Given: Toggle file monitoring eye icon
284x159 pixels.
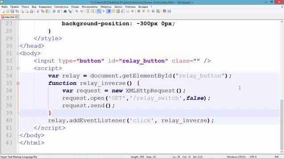Looking at the screenshot, I should (x=132, y=11).
